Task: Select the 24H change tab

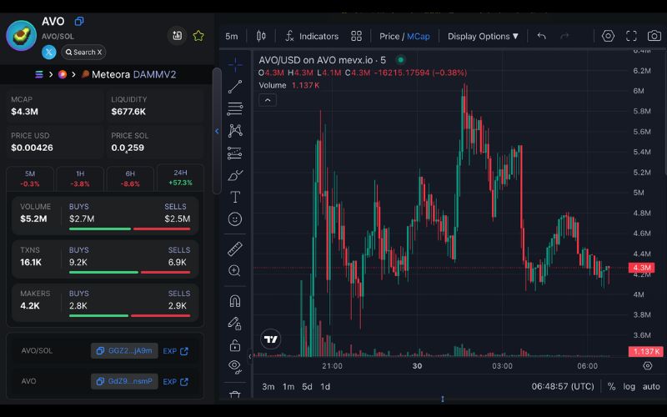Action: (x=180, y=178)
